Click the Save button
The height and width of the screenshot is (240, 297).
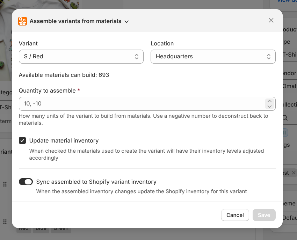pyautogui.click(x=264, y=215)
